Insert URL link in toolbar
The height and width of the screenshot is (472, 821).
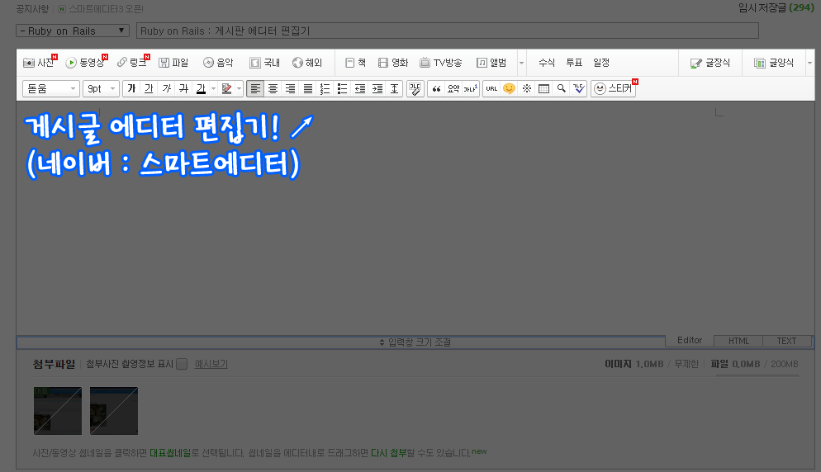491,88
